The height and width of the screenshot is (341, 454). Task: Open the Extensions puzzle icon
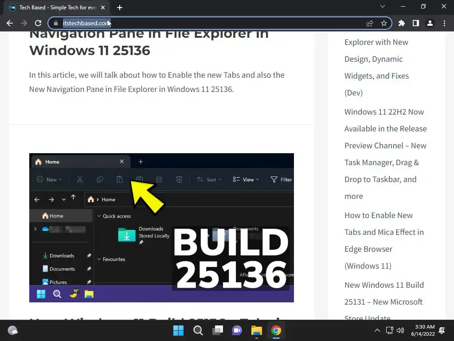(402, 23)
